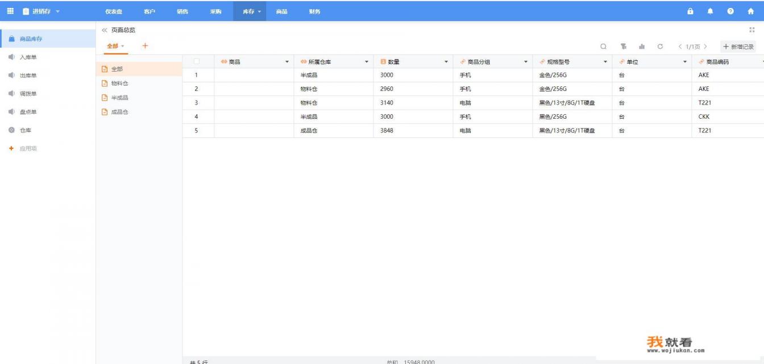Screen dimensions: 764x364
Task: Click the 新增记录 button
Action: tap(738, 47)
